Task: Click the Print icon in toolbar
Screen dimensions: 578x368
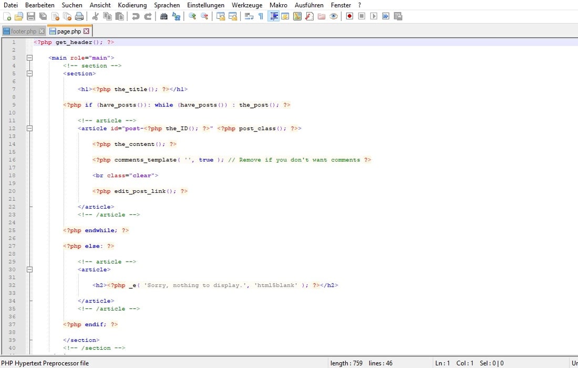Action: click(x=79, y=17)
